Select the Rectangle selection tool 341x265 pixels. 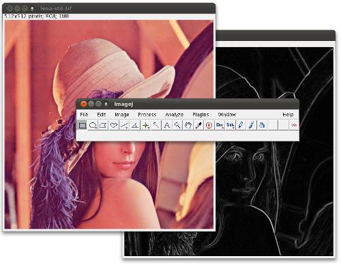point(83,125)
